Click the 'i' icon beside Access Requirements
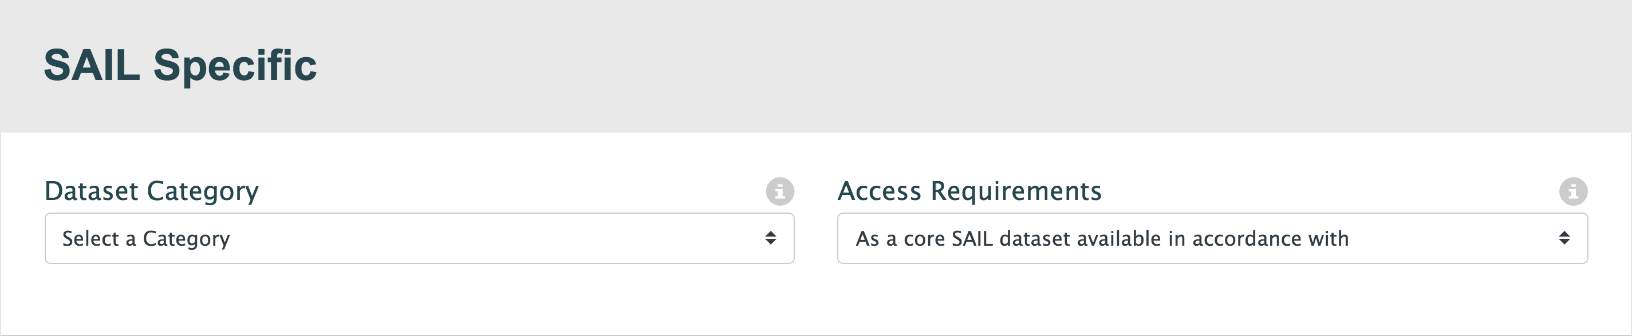Image resolution: width=1632 pixels, height=336 pixels. click(1573, 191)
